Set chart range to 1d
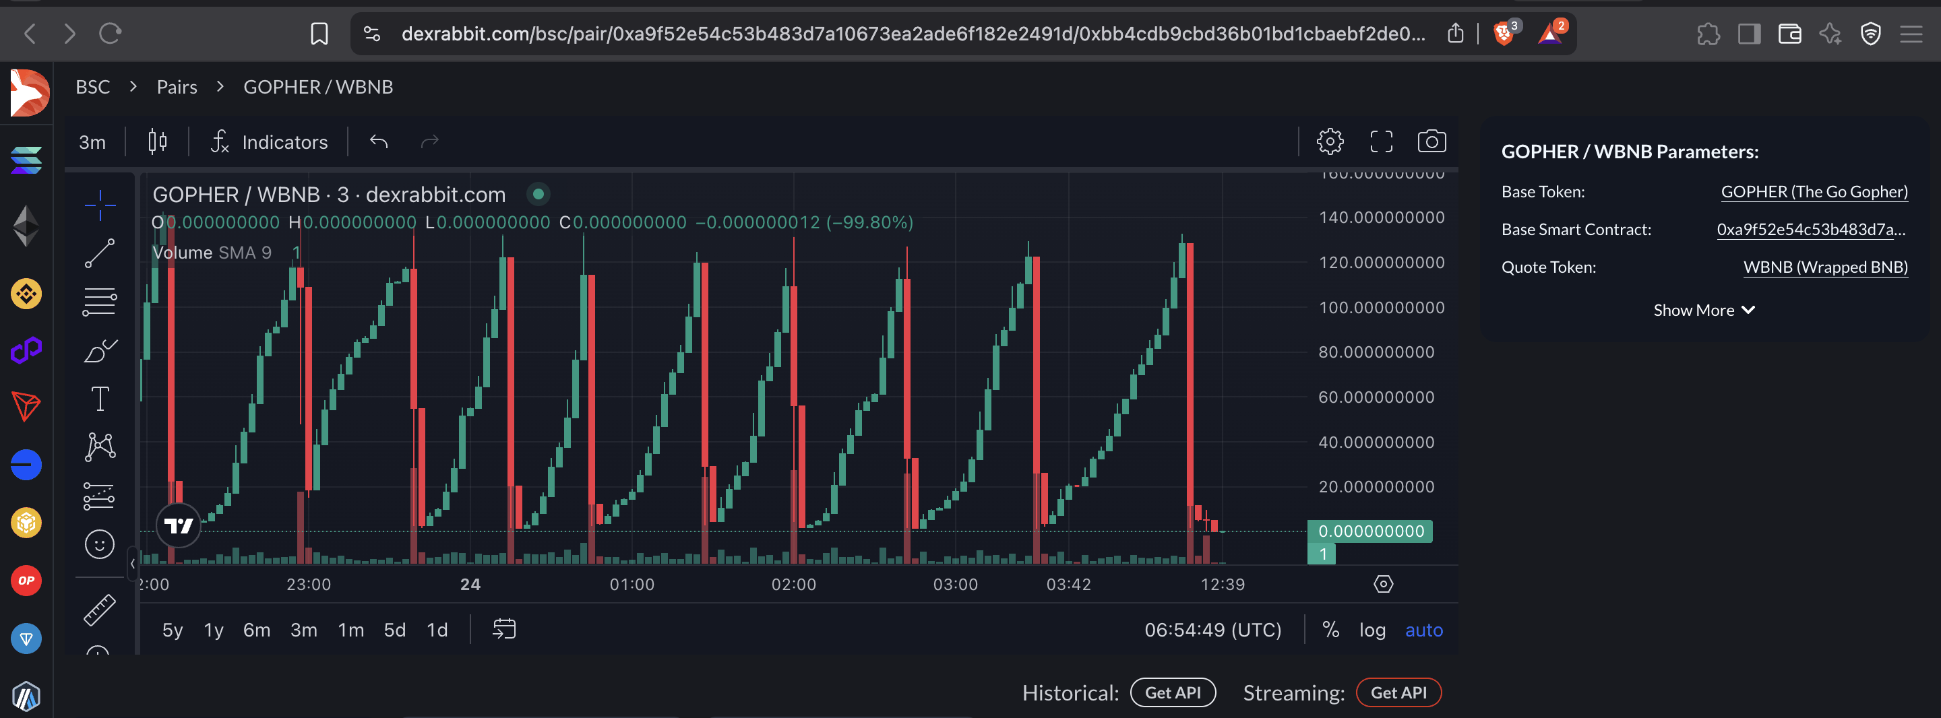 (x=437, y=630)
